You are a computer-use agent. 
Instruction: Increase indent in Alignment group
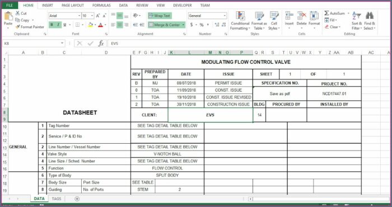142,25
